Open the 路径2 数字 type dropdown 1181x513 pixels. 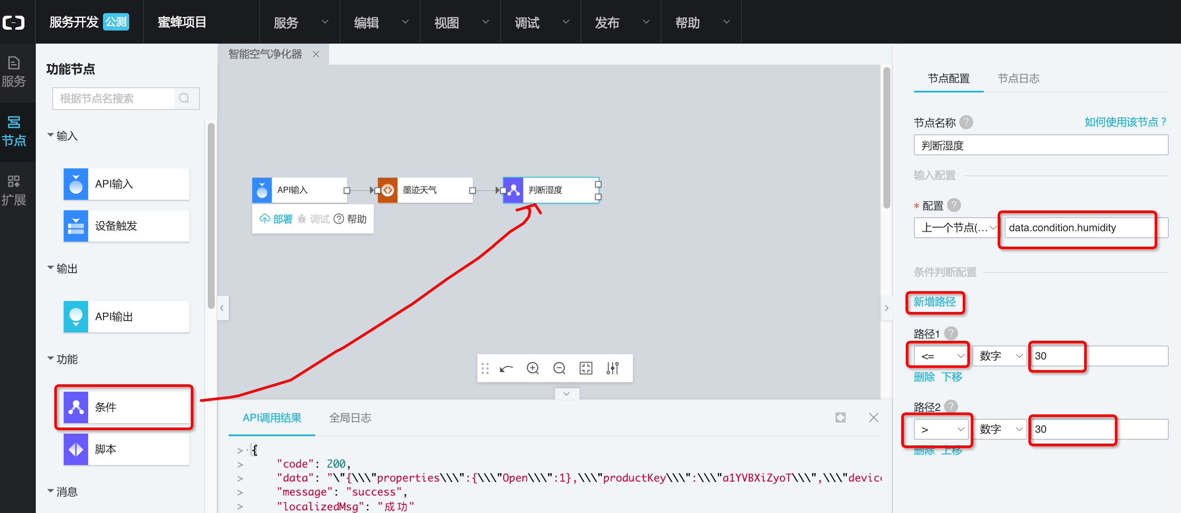1000,429
